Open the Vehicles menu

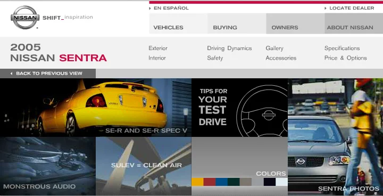(178, 24)
